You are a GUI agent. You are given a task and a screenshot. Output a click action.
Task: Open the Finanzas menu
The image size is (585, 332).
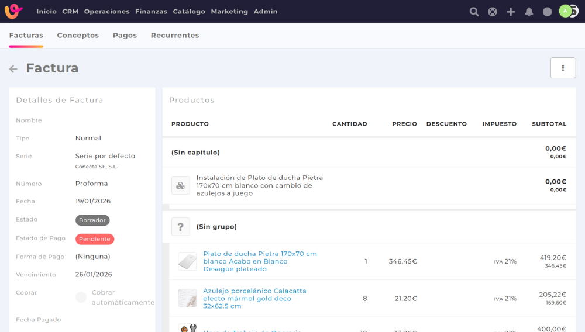tap(151, 12)
